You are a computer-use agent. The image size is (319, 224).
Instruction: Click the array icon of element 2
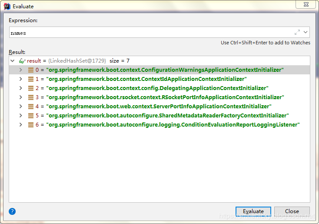[31, 88]
